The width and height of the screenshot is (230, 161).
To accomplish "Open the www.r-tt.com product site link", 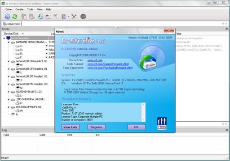I will (95, 60).
